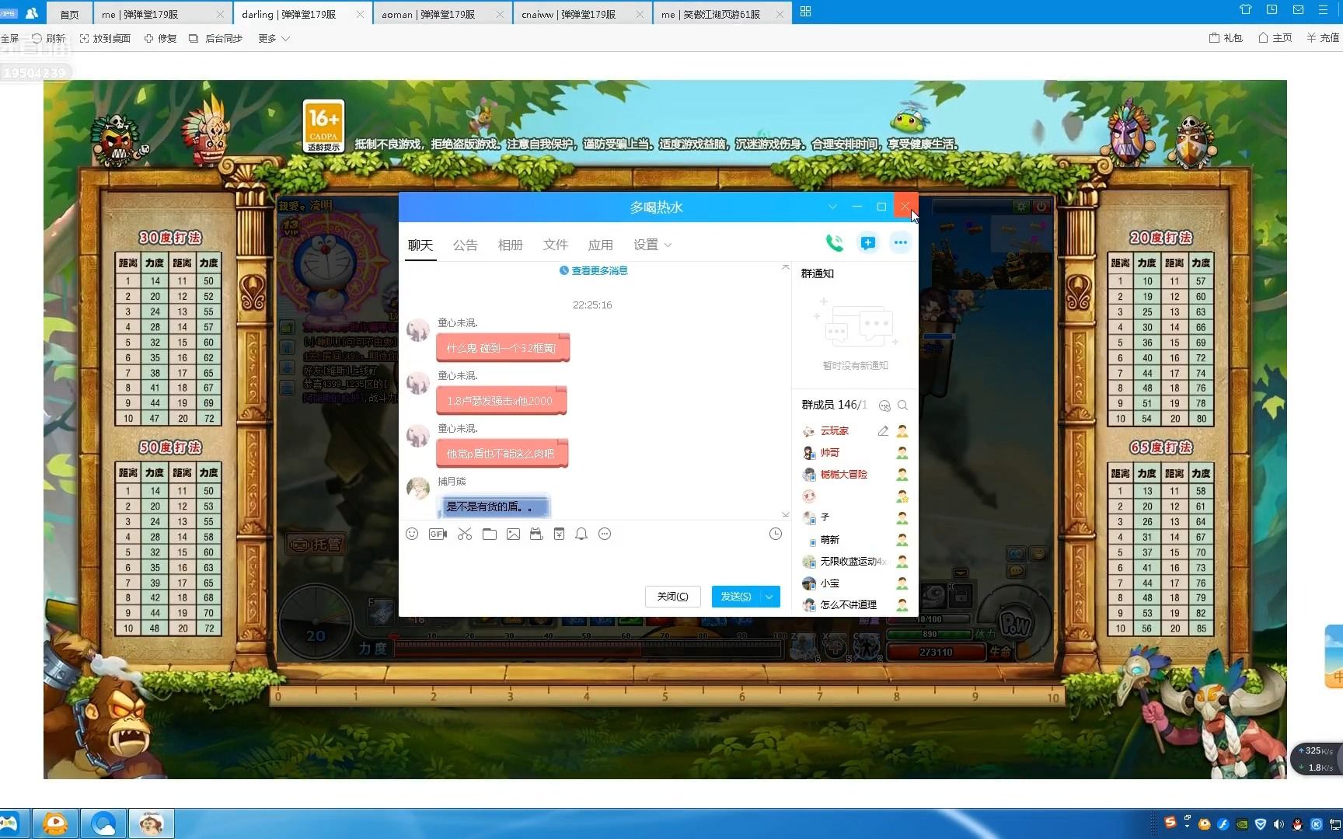Click the 托管 auto-play button in game
The height and width of the screenshot is (839, 1343).
pyautogui.click(x=316, y=544)
